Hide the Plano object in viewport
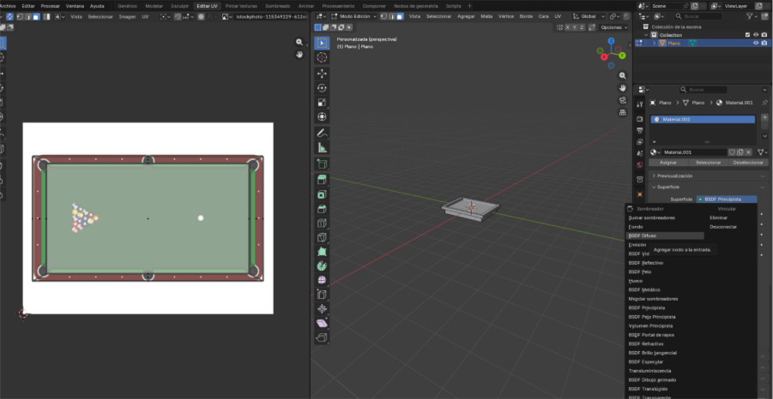This screenshot has height=399, width=773. [756, 43]
